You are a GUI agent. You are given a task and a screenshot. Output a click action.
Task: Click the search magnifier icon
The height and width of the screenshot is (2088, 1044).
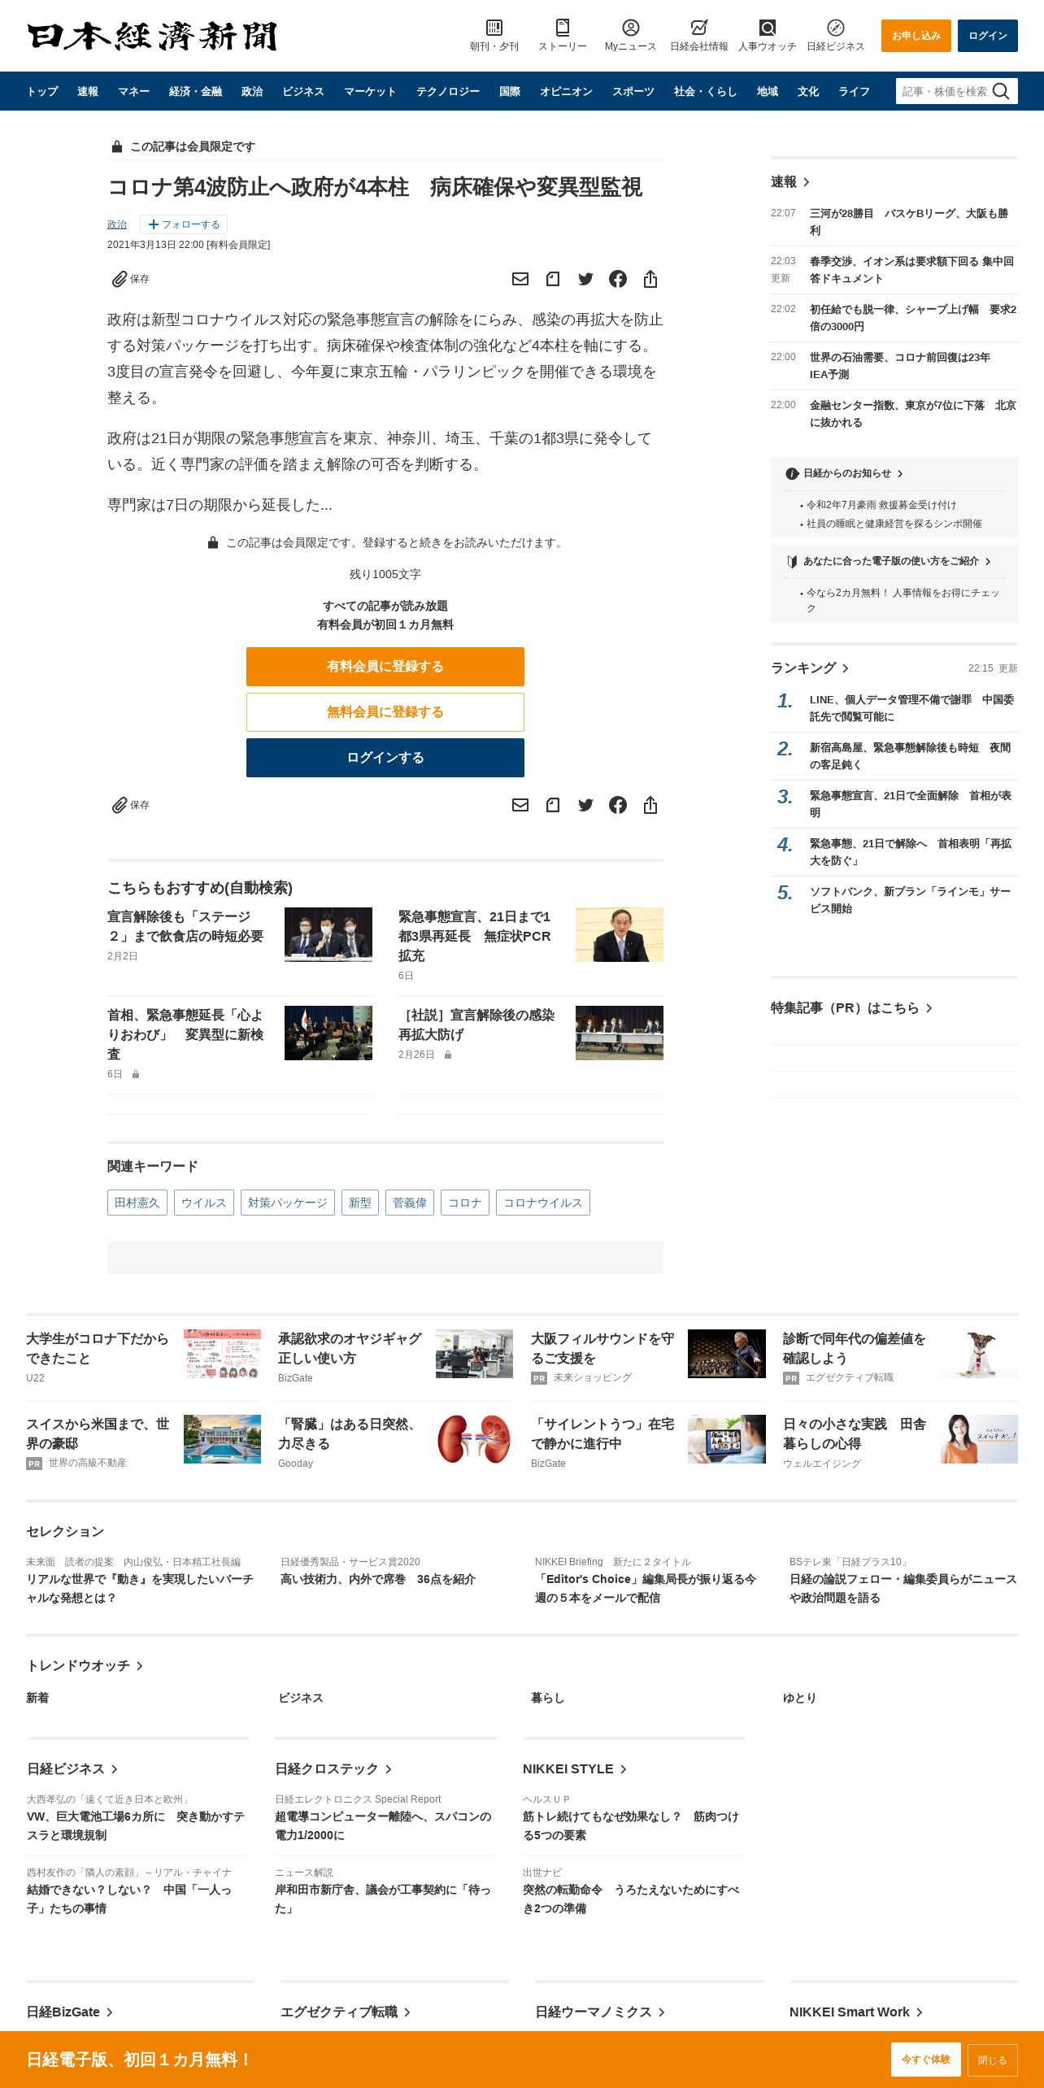pyautogui.click(x=1001, y=91)
